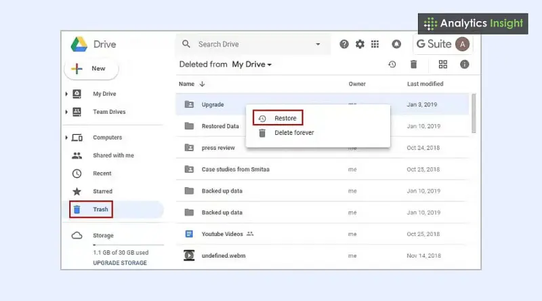Expand the Computers sidebar item
The height and width of the screenshot is (301, 542).
(66, 138)
